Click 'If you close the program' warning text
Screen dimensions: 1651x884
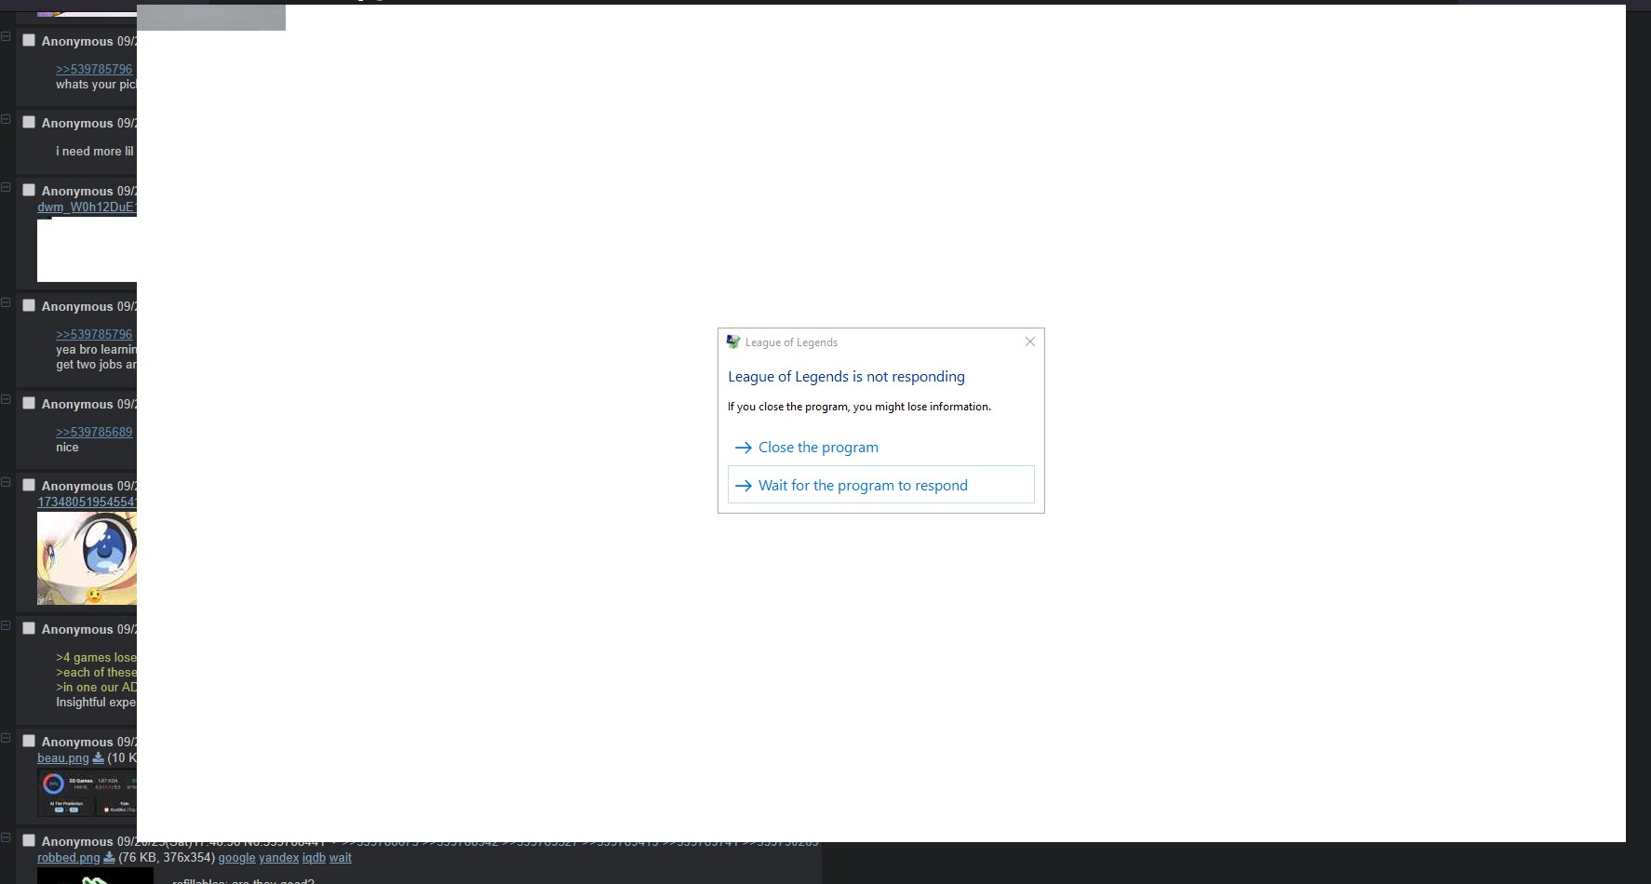tap(859, 407)
